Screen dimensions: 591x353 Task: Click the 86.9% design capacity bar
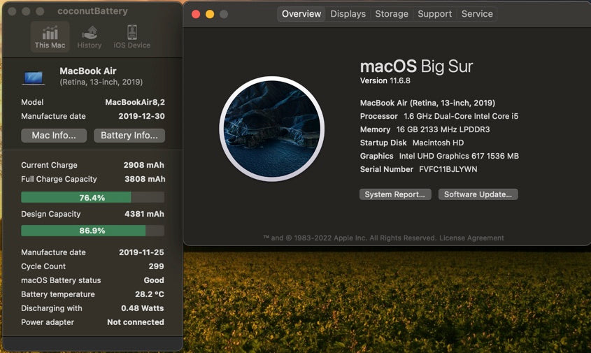coord(93,231)
